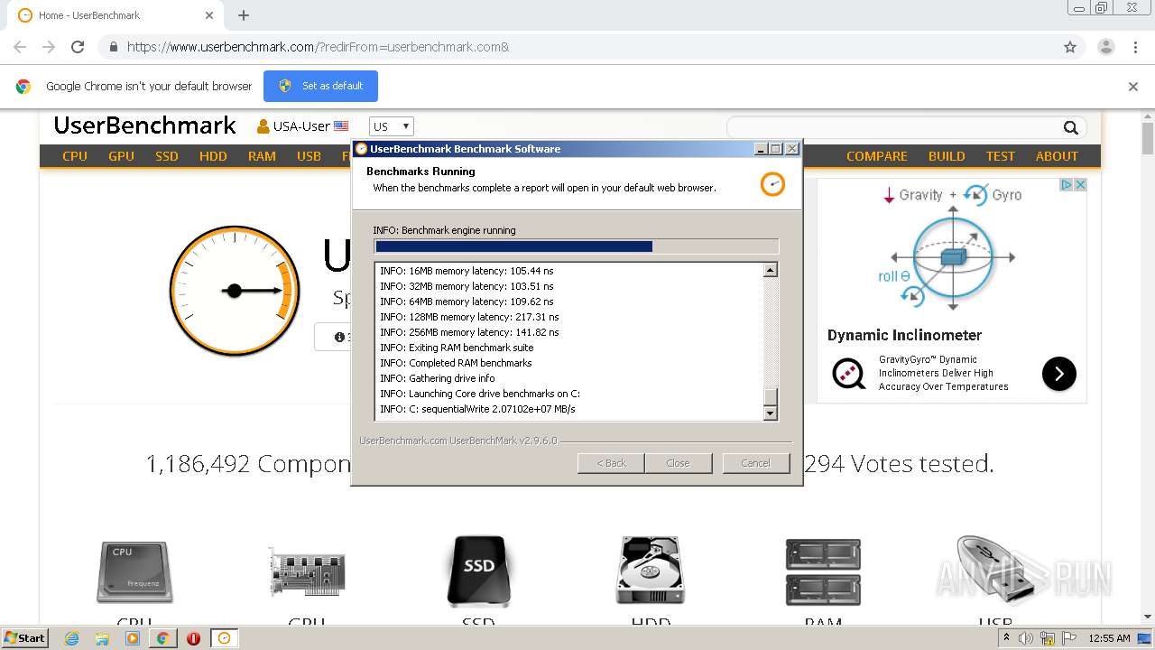1155x650 pixels.
Task: Reload the page
Action: pos(78,47)
